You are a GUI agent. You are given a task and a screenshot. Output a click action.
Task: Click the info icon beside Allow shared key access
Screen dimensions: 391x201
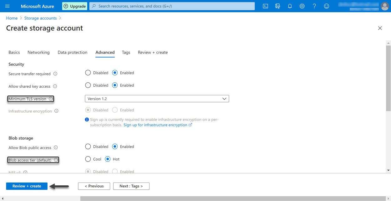55,86
